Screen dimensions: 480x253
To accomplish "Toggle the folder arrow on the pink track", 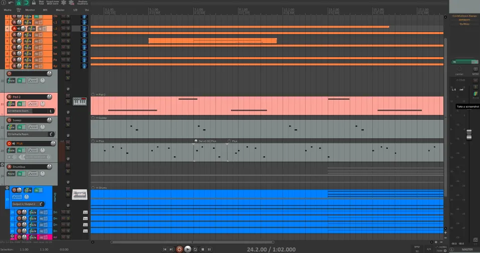I will click(x=12, y=236).
